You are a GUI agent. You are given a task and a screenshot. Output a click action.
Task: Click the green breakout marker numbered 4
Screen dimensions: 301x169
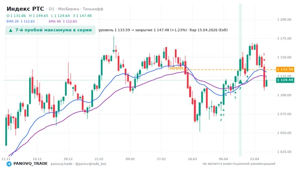[x=226, y=90]
